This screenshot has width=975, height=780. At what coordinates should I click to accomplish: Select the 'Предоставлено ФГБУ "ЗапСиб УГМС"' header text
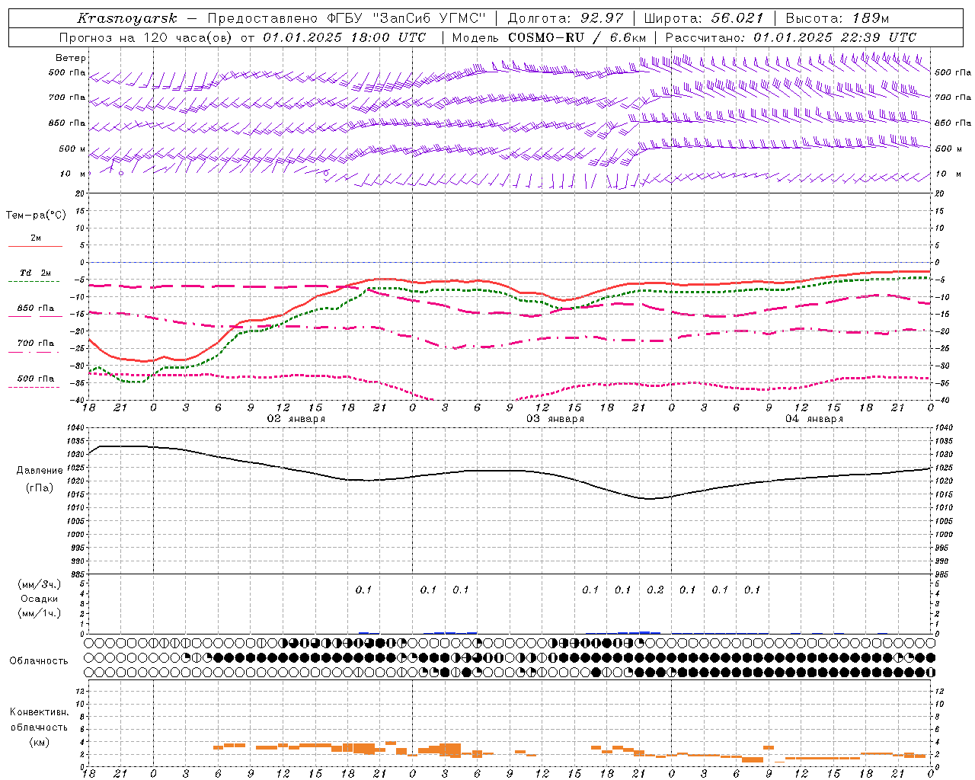347,18
